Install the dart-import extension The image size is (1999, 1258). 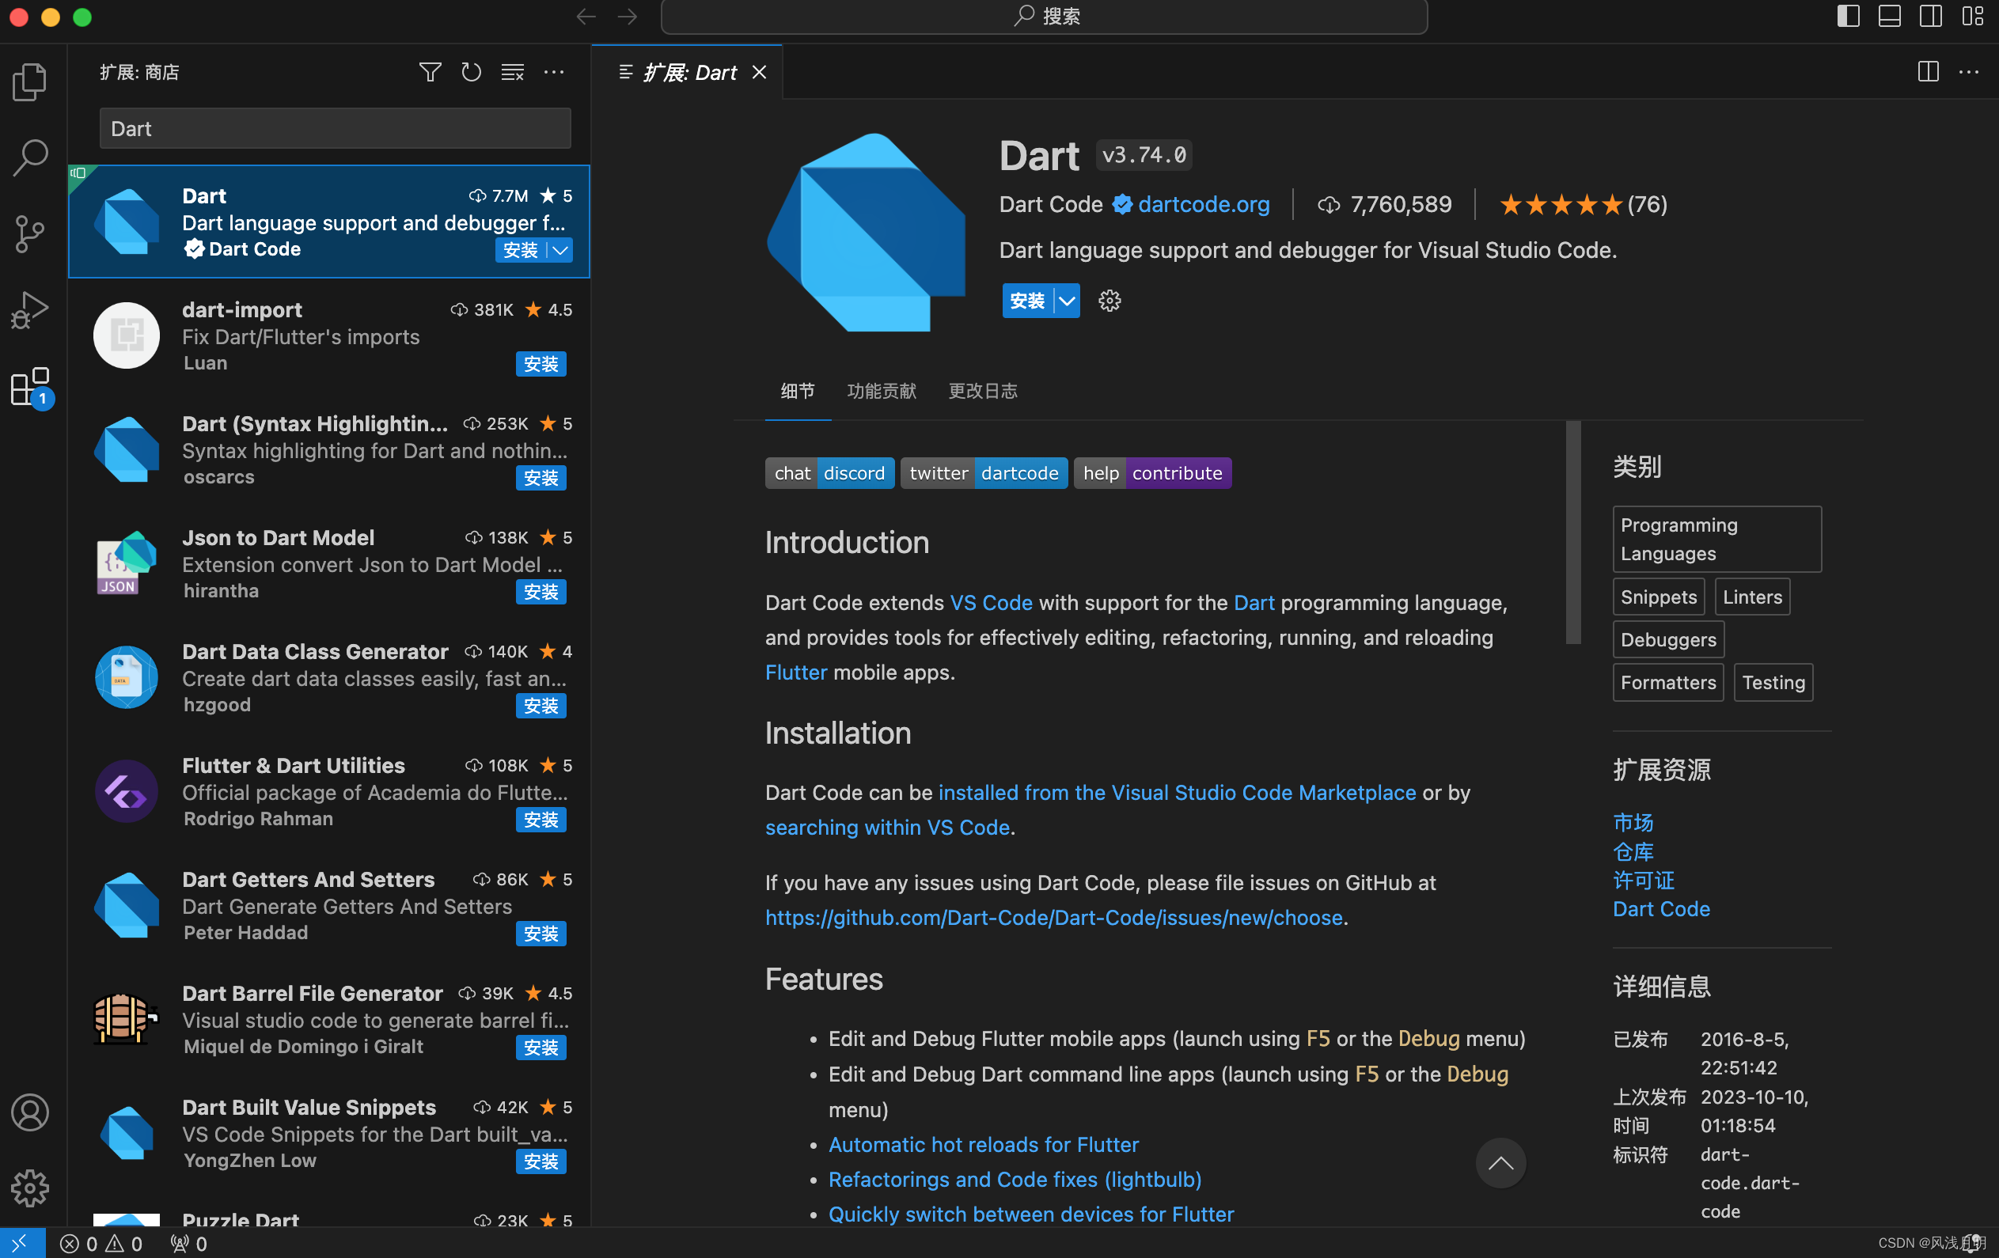541,363
